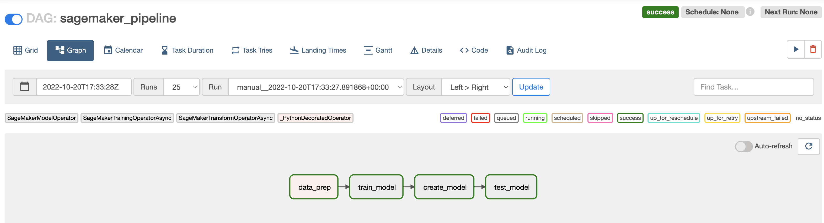Open the Audit Log view
This screenshot has width=824, height=223.
[526, 51]
